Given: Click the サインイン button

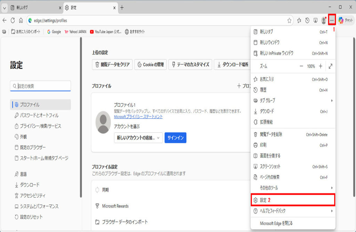Looking at the screenshot, I should (x=175, y=138).
